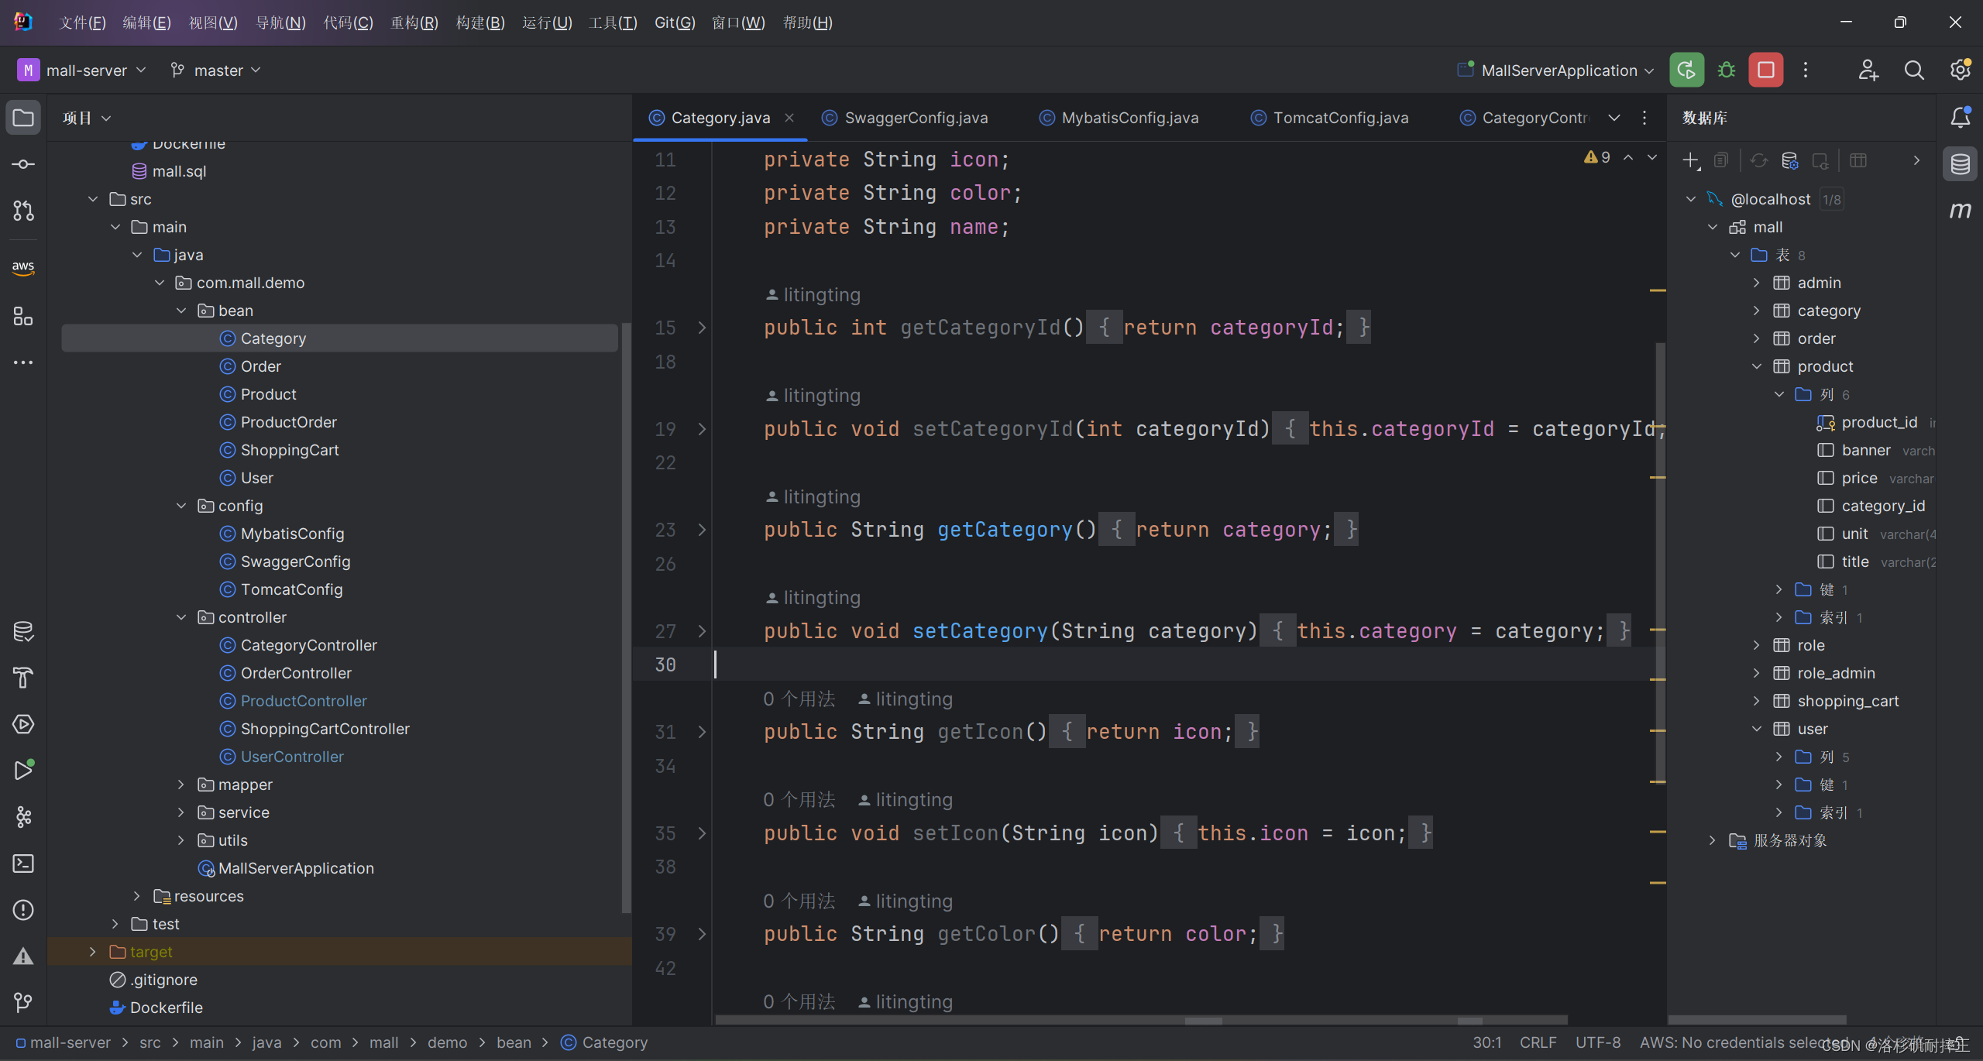
Task: Open MallServerApplication class in tree
Action: [296, 868]
